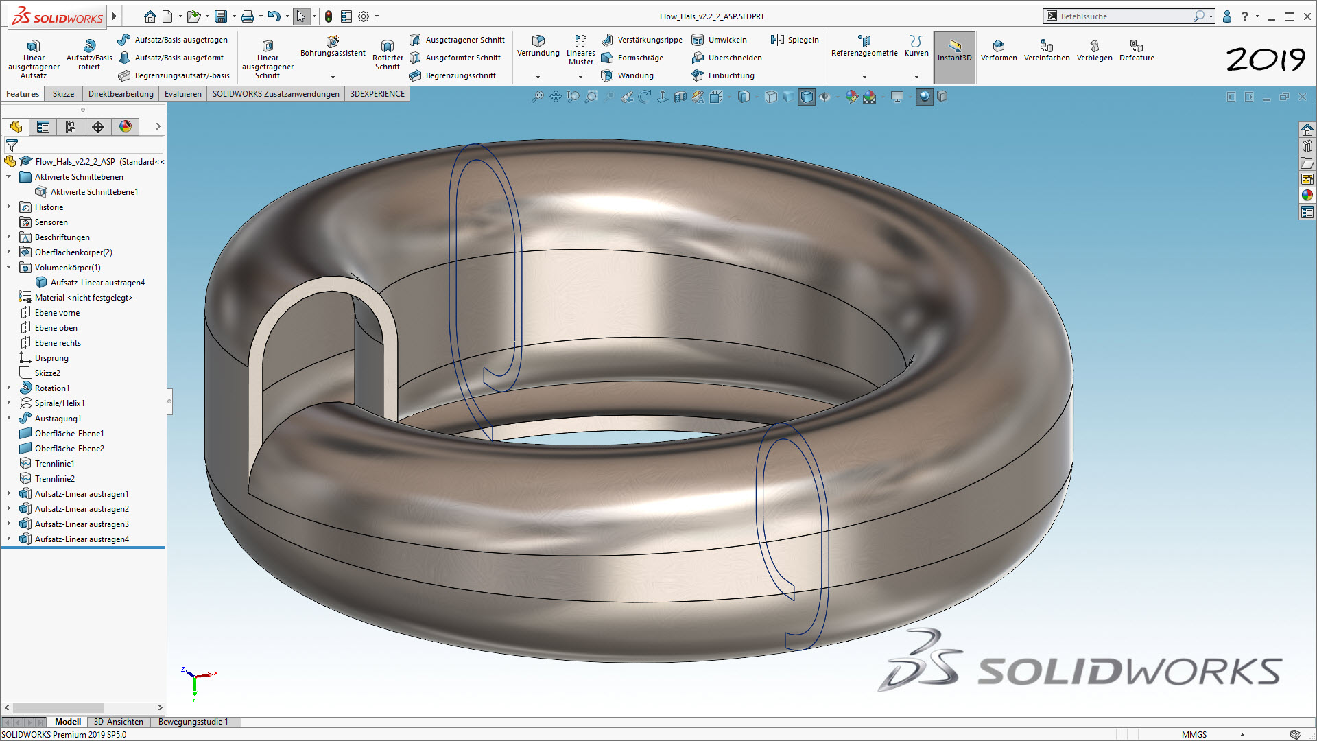Open the Save button dropdown arrow
The width and height of the screenshot is (1317, 741).
tap(234, 16)
